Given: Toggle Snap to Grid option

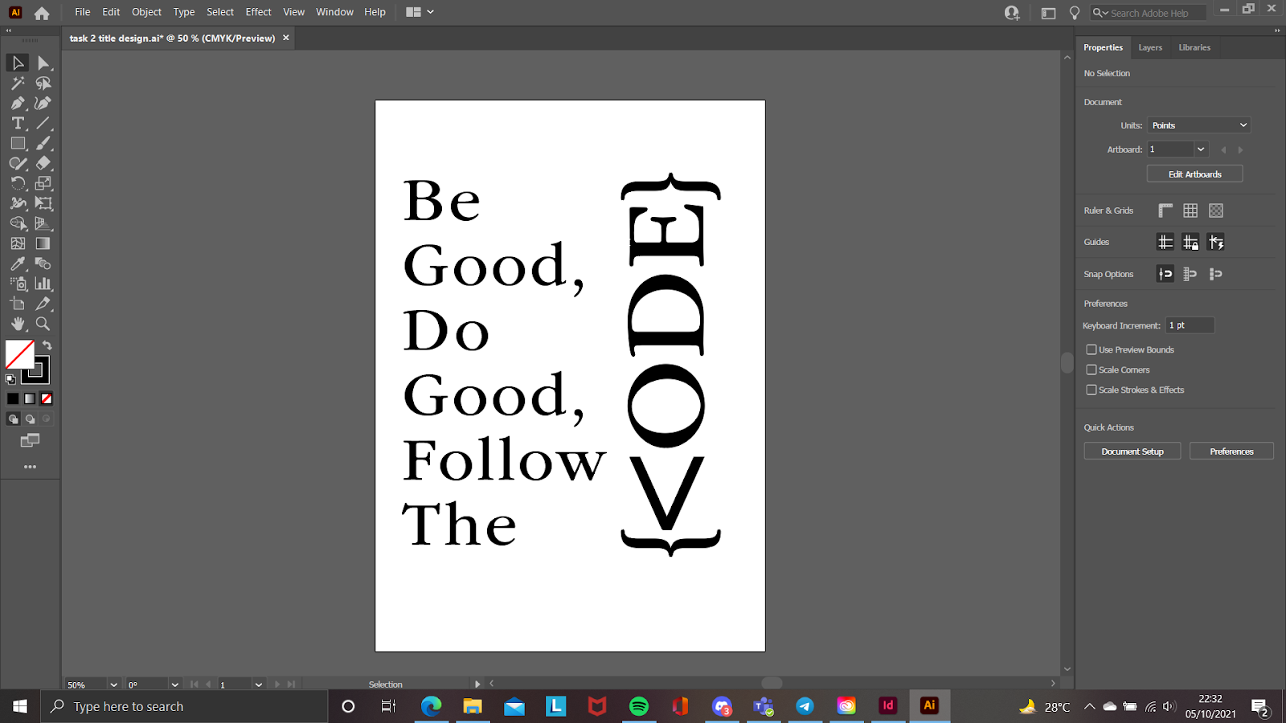Looking at the screenshot, I should pos(1190,274).
